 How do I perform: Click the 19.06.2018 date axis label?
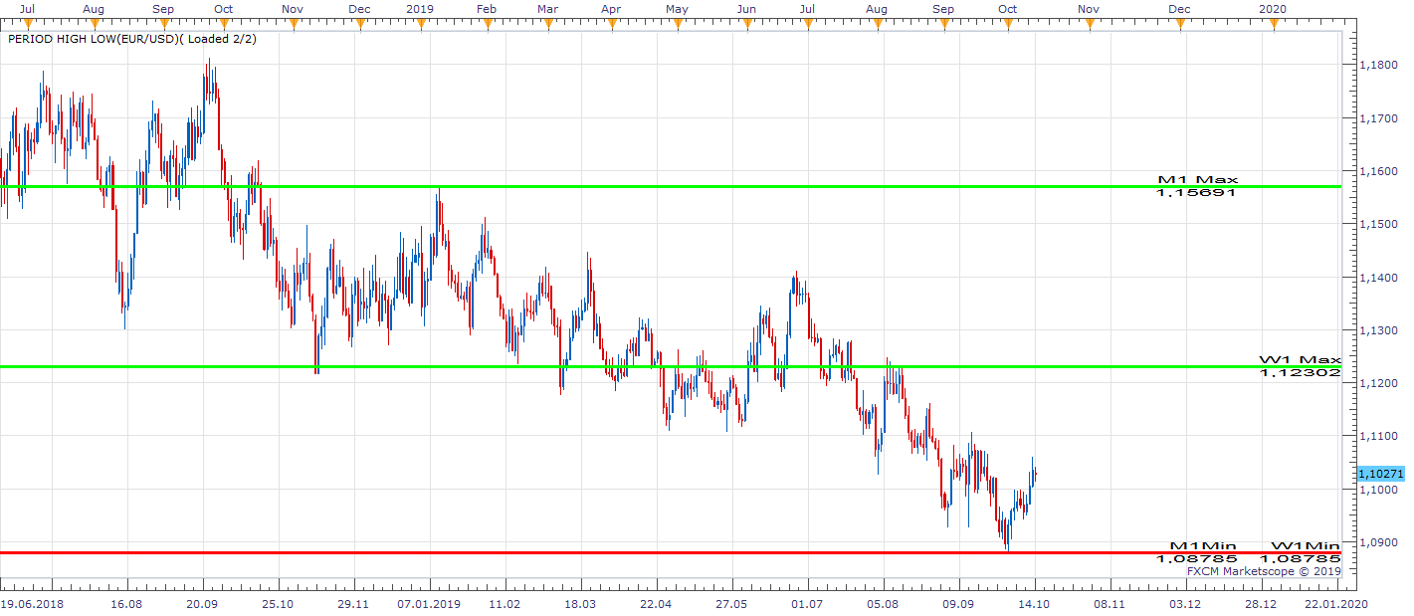[31, 604]
